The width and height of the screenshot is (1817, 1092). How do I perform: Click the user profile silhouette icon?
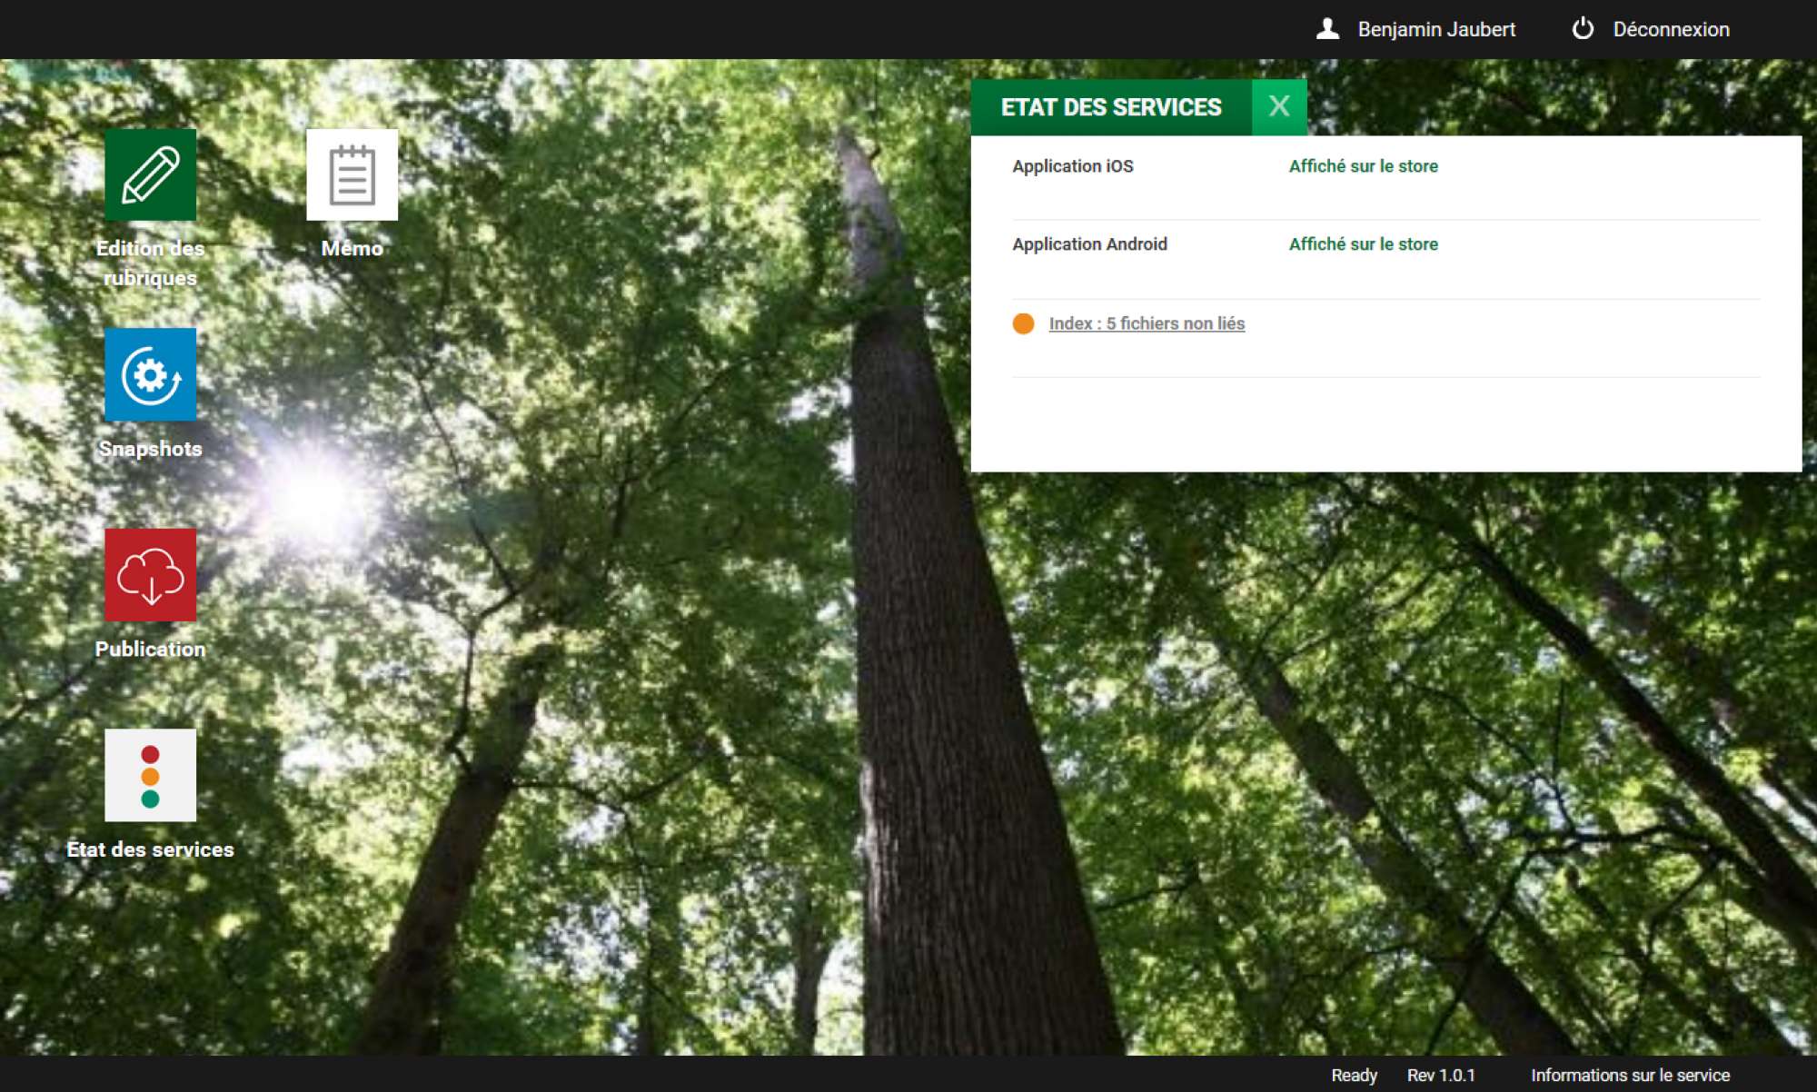click(x=1327, y=29)
